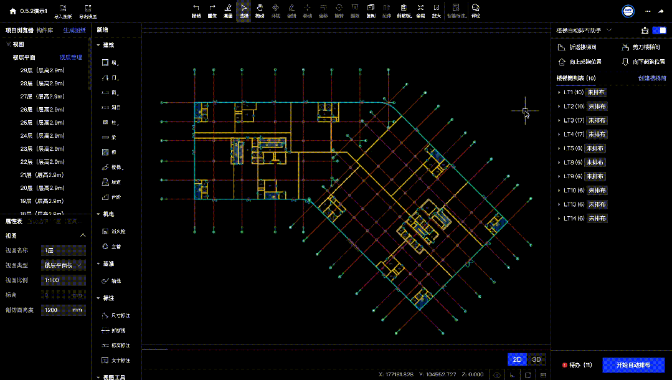Screen dimensions: 672x380
Task: Open the 视图类型 floor plan dropdown
Action: pyautogui.click(x=64, y=265)
